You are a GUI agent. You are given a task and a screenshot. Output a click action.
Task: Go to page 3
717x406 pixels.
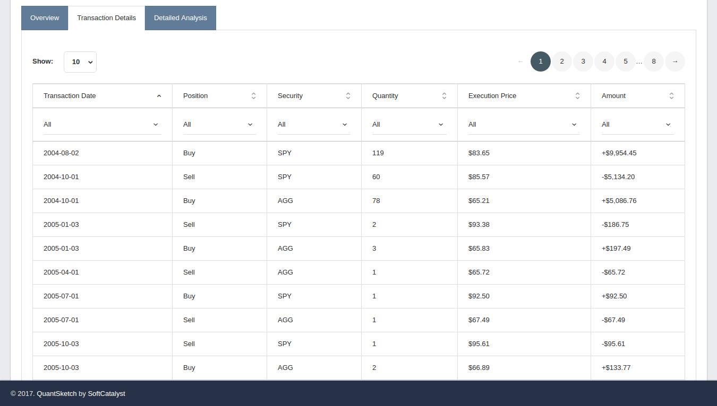pos(583,61)
